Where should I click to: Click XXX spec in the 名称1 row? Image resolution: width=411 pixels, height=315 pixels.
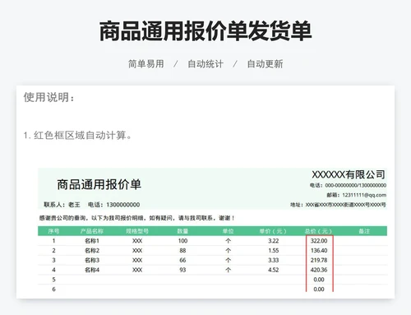[137, 241]
